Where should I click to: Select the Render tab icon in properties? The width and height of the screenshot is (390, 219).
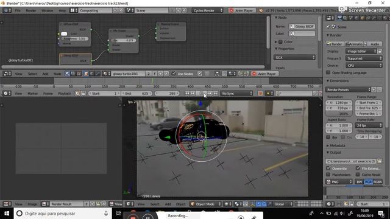point(339,18)
